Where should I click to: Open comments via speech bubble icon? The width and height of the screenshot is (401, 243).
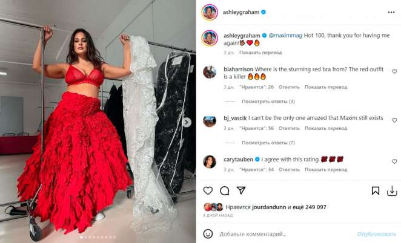point(225,190)
